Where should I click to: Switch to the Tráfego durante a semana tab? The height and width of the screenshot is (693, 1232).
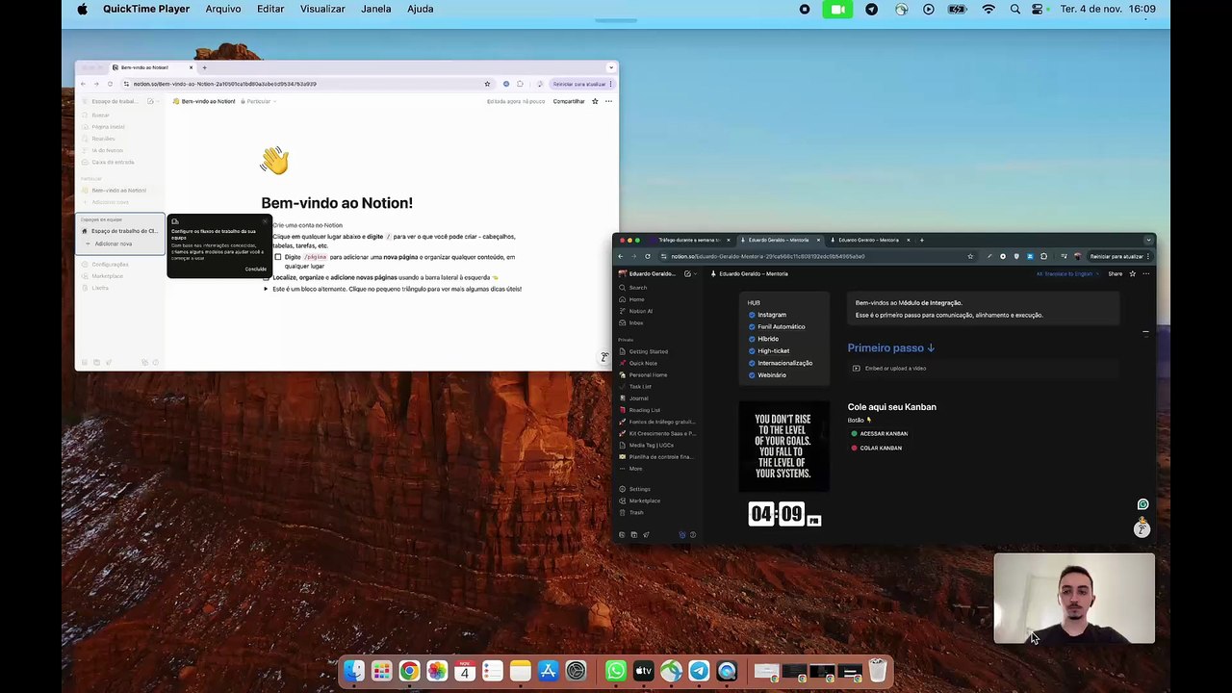tap(688, 240)
